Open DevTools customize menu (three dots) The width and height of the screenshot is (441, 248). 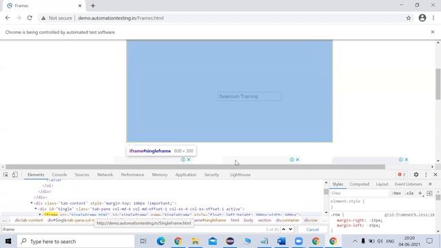tap(426, 174)
